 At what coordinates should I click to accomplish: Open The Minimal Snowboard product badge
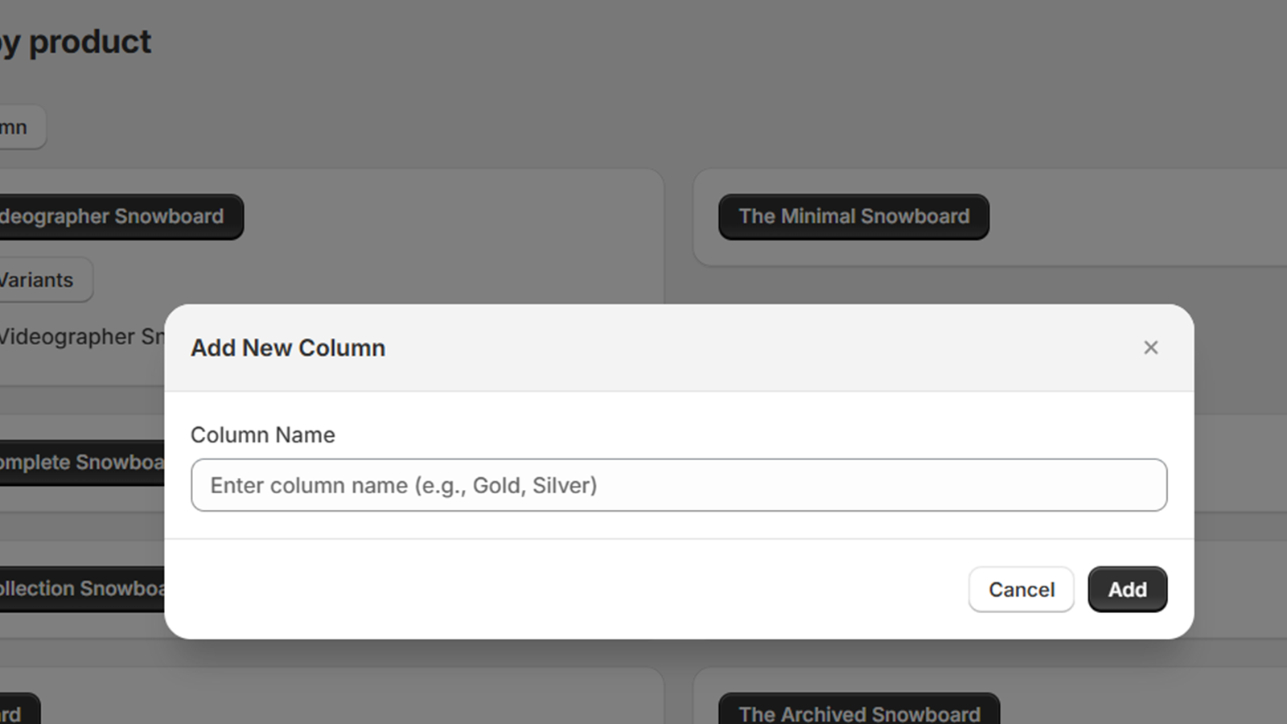coord(854,216)
